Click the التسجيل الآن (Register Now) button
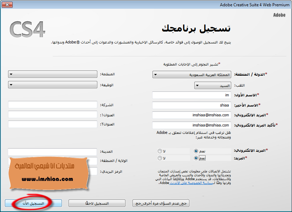Image resolution: width=292 pixels, height=212 pixels. tap(33, 203)
